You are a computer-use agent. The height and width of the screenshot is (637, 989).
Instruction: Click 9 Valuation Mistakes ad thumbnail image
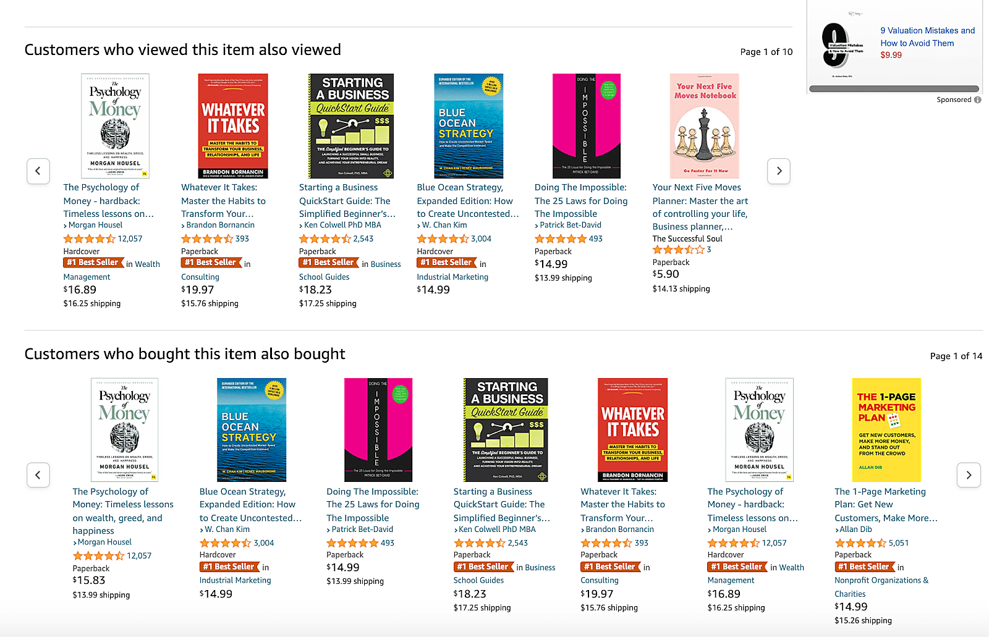pos(841,45)
